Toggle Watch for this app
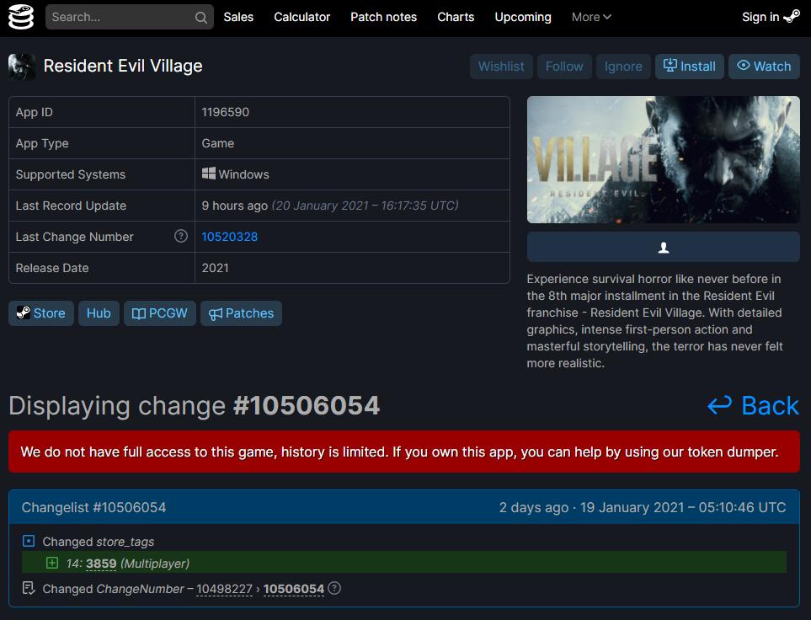The width and height of the screenshot is (811, 620). pyautogui.click(x=764, y=67)
